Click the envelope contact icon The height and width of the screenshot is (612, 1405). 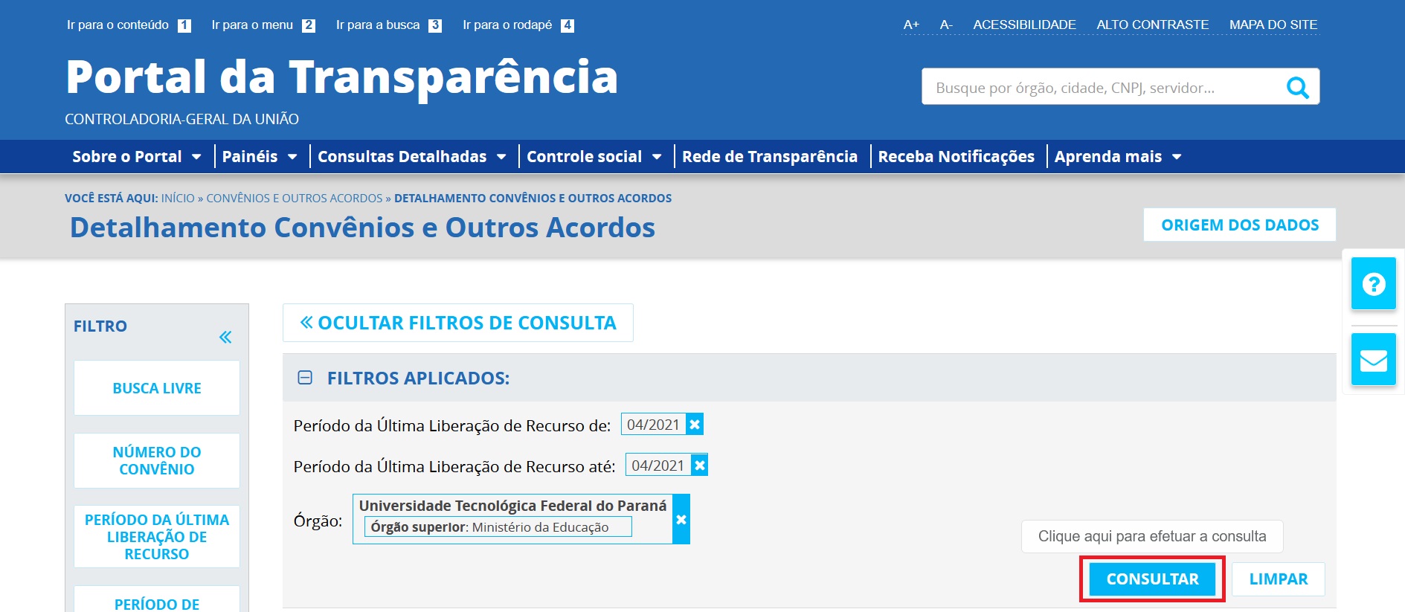click(1373, 361)
